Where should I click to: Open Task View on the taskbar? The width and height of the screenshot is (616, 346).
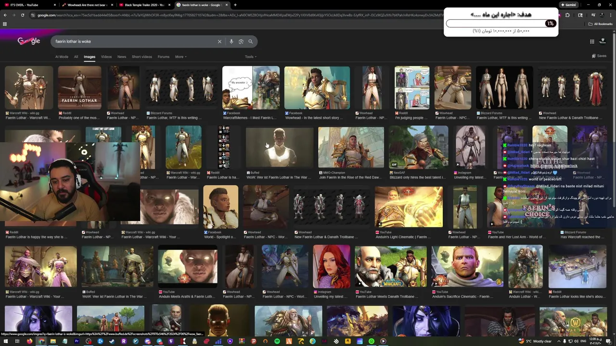(x=17, y=341)
